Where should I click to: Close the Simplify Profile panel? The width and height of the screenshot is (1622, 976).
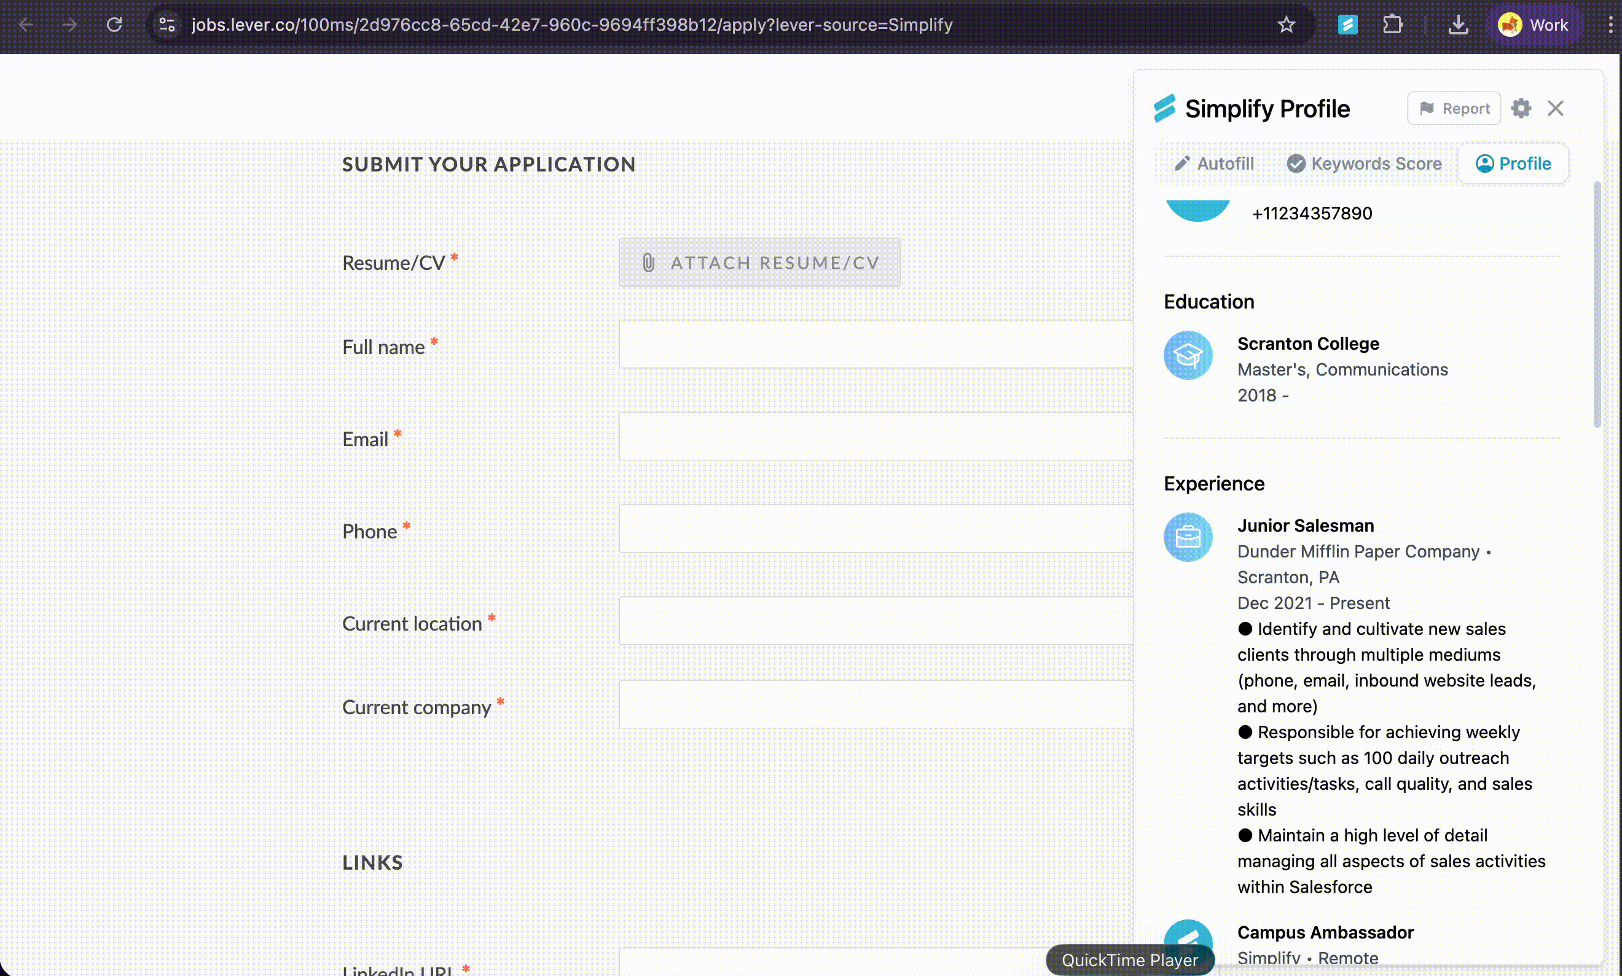pyautogui.click(x=1555, y=108)
